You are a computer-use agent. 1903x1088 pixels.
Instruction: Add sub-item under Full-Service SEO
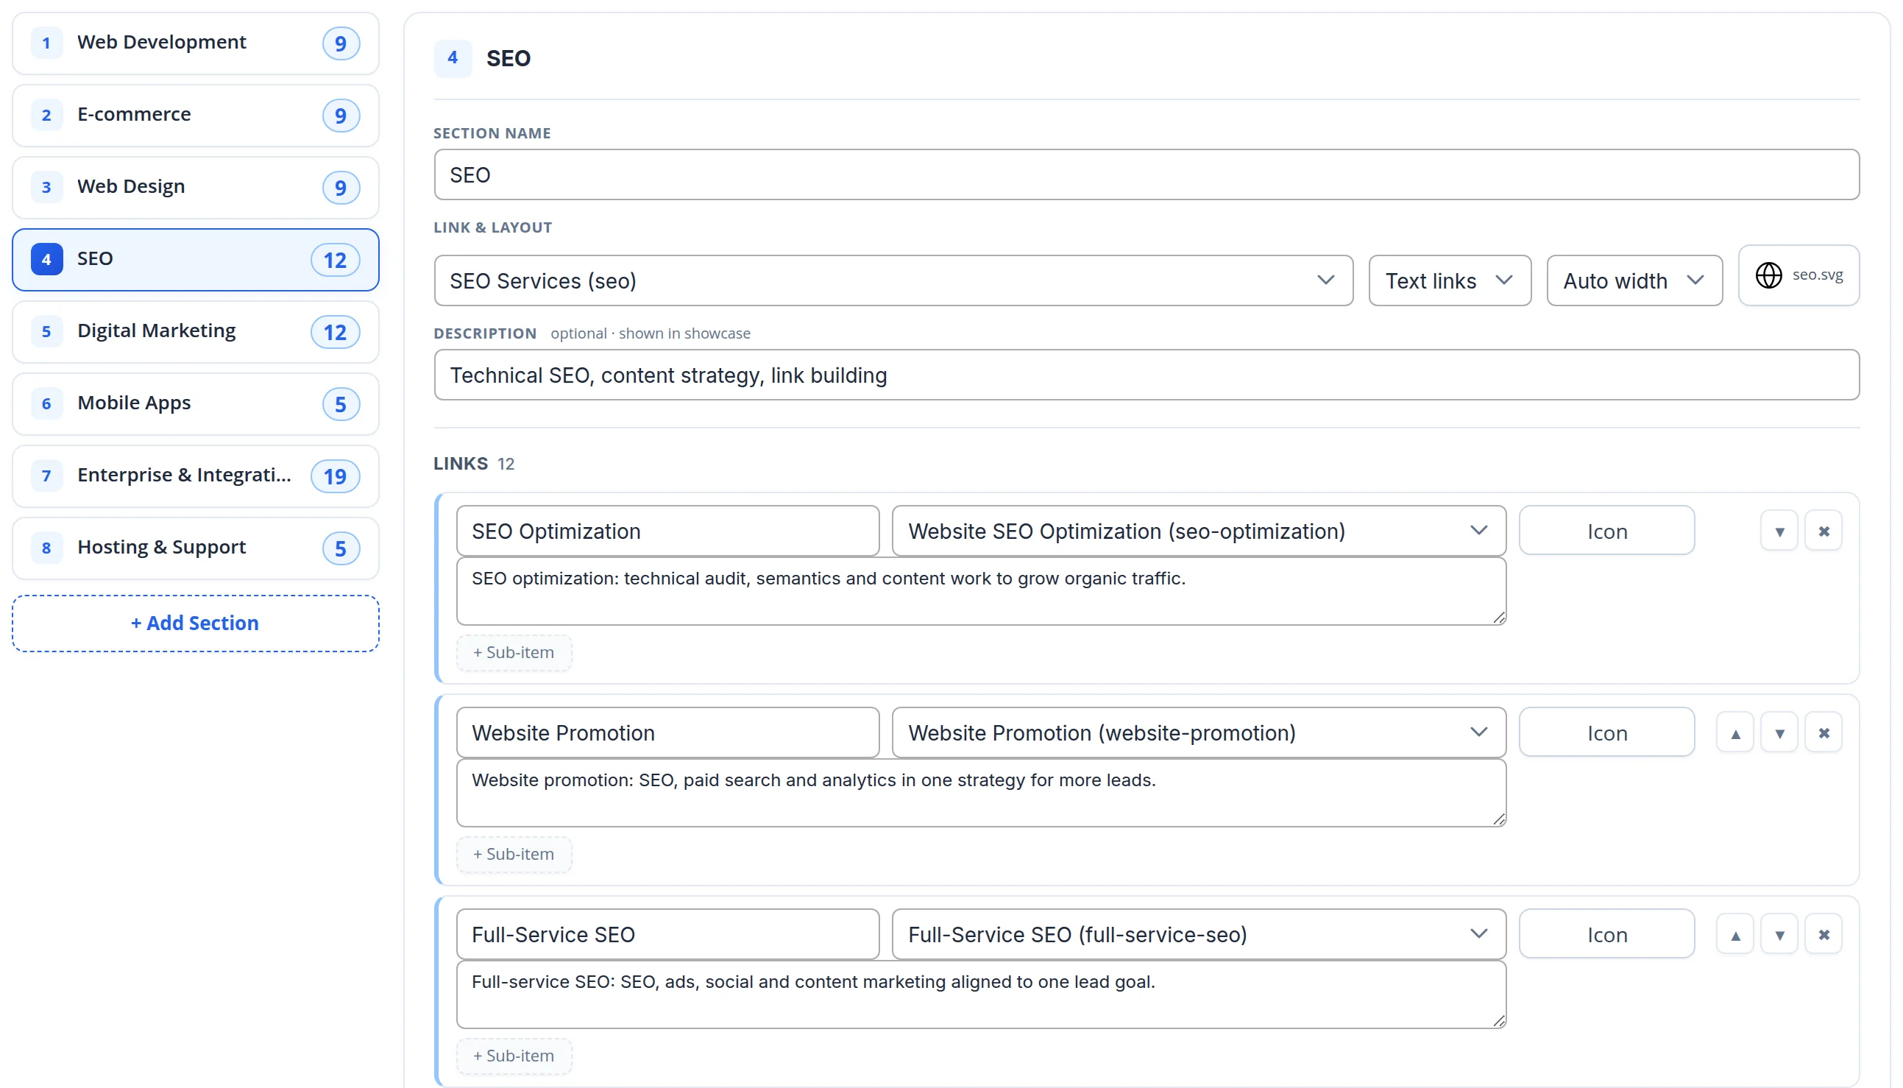tap(514, 1056)
